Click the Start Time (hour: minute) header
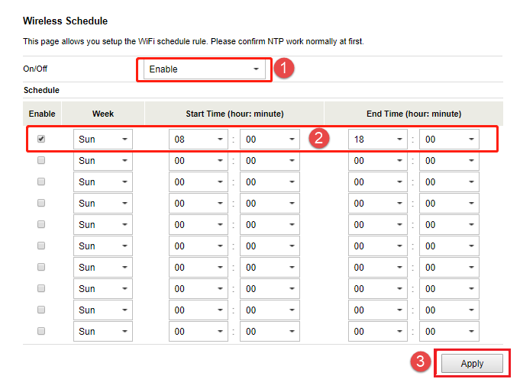Image resolution: width=520 pixels, height=379 pixels. pos(234,114)
